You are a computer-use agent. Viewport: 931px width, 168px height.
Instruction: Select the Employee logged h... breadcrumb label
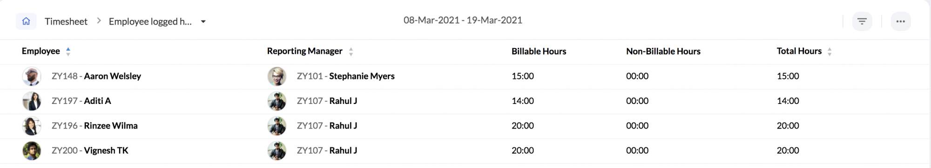(150, 21)
